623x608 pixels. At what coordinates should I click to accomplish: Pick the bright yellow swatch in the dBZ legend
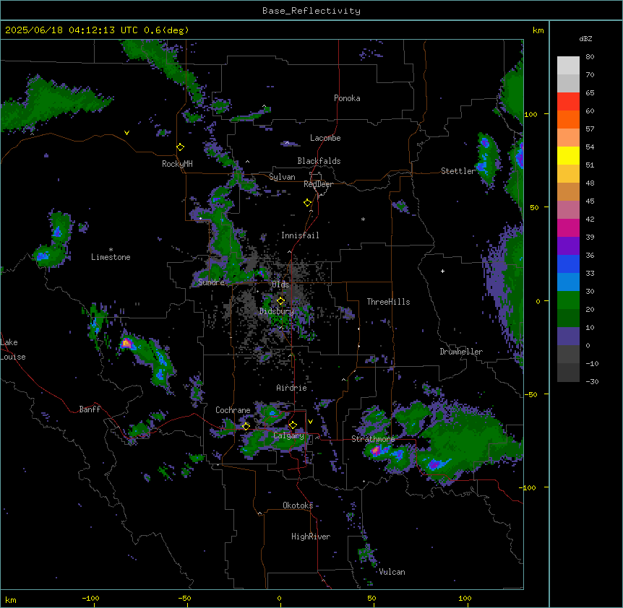tap(568, 155)
